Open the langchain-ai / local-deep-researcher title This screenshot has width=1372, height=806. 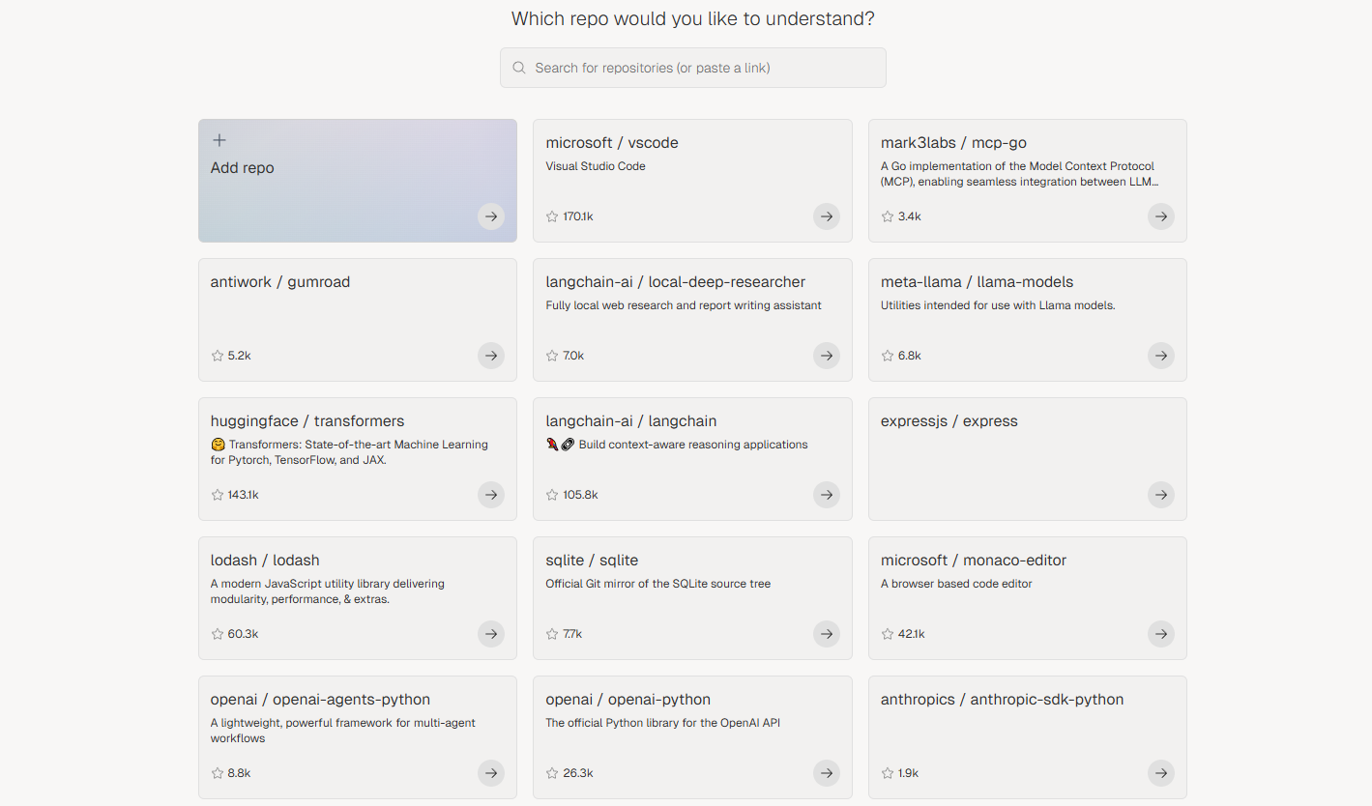click(676, 282)
